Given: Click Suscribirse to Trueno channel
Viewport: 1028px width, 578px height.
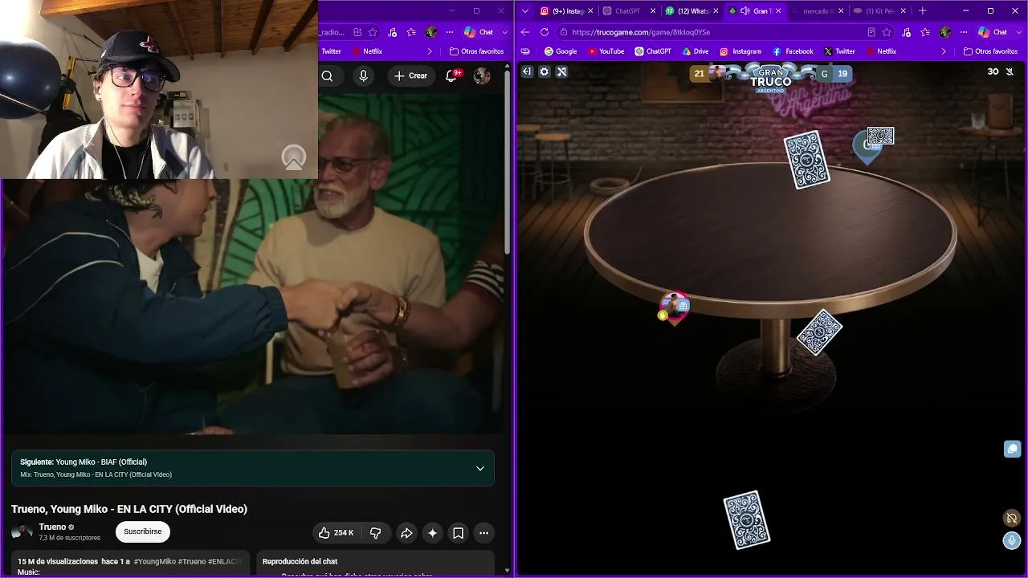Looking at the screenshot, I should tap(143, 531).
